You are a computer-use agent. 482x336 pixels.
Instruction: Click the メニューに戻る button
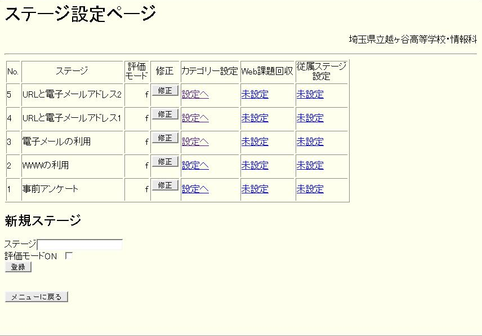(37, 297)
